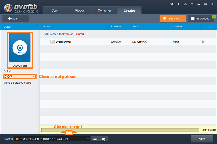This screenshot has width=217, height=144.
Task: Click the Add button
Action: (16, 19)
